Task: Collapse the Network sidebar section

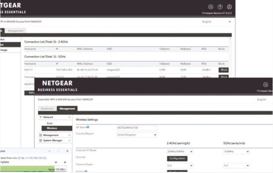Action: [x=69, y=117]
